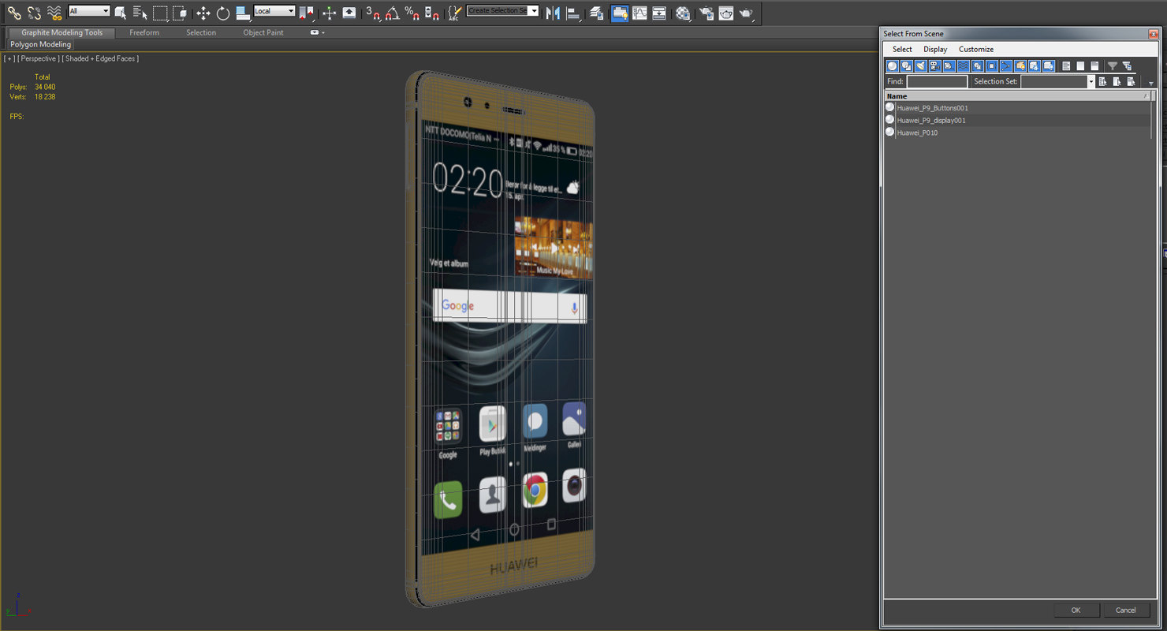Toggle Display Bone Objects filter in dialog

coord(1006,66)
